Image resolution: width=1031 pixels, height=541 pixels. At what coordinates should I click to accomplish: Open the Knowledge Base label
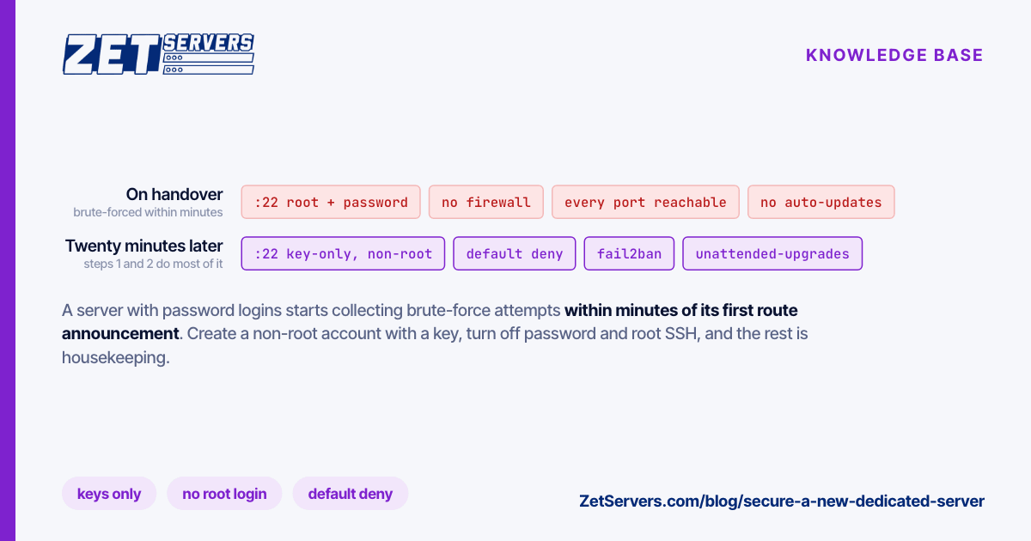point(894,55)
